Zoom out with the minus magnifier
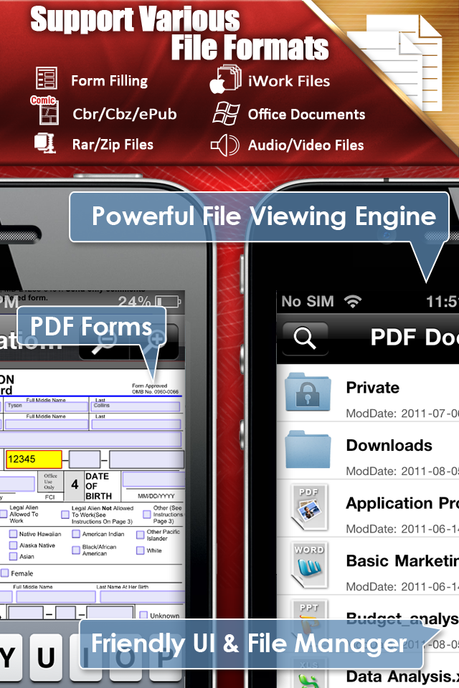459x688 pixels. (x=104, y=343)
